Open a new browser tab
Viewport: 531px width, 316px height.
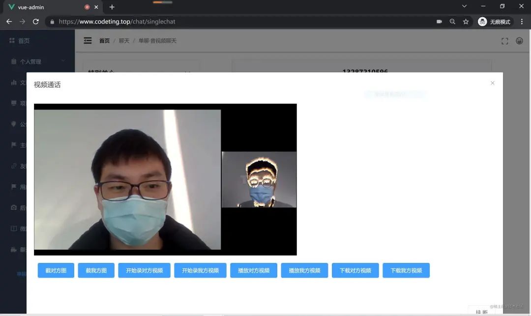(112, 7)
